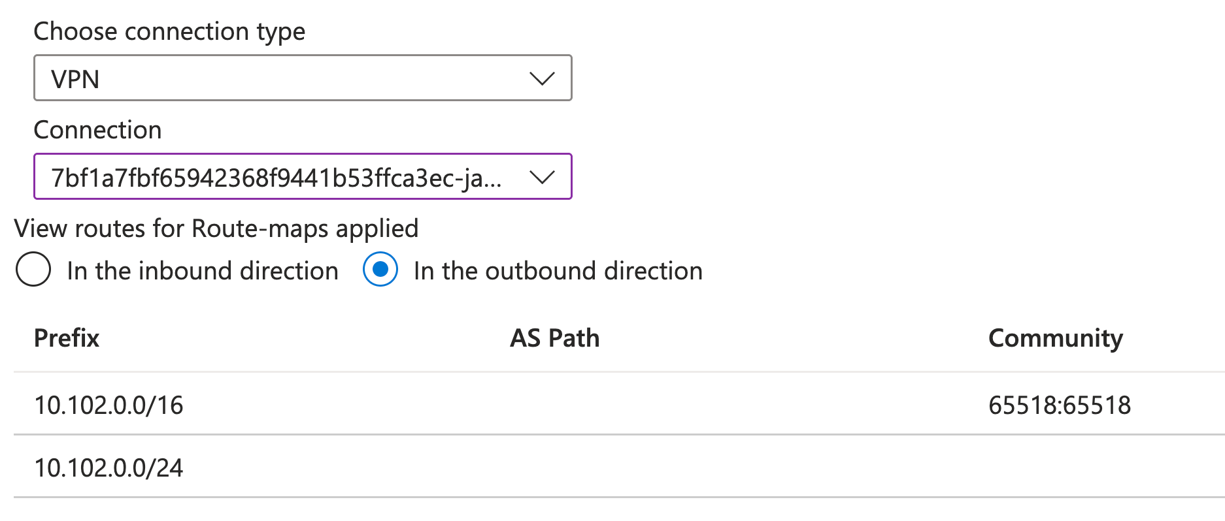This screenshot has height=521, width=1225.
Task: Click the AS Path column header
Action: [x=554, y=338]
